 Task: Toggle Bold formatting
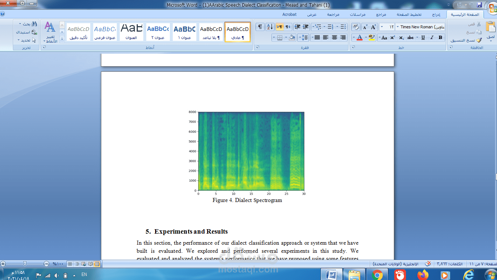pos(440,38)
